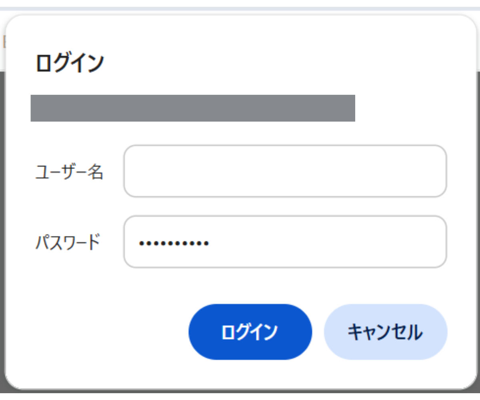Click the empty dialog area left of ログイン button
The height and width of the screenshot is (400, 480).
(x=100, y=332)
